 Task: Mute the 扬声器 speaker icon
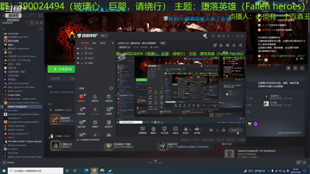(197, 129)
